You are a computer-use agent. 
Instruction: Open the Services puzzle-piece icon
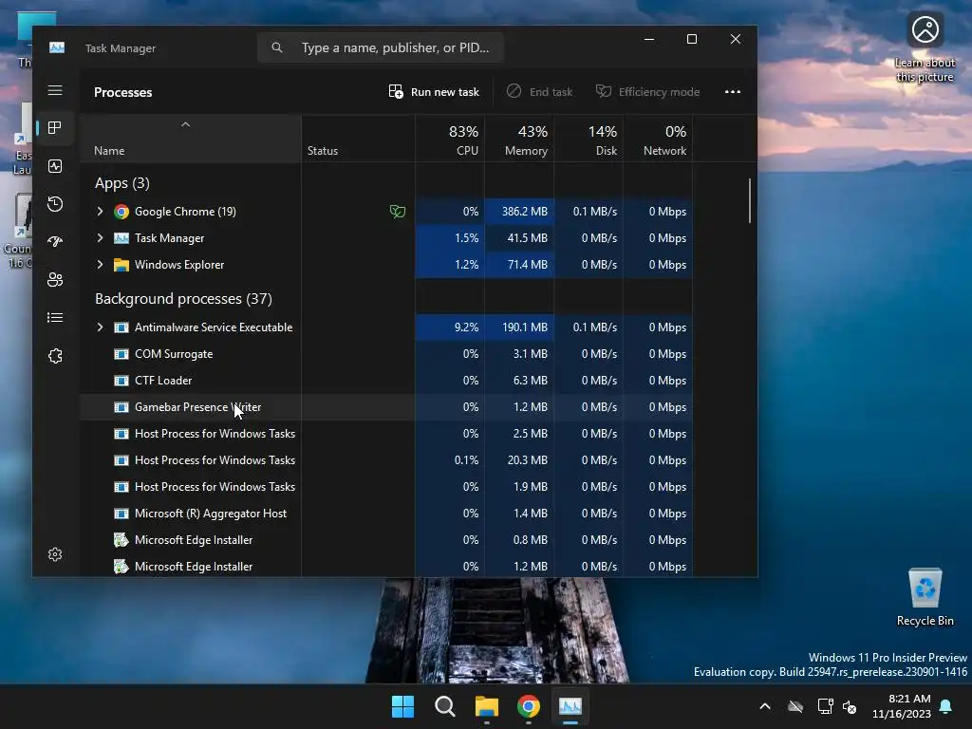[x=55, y=356]
